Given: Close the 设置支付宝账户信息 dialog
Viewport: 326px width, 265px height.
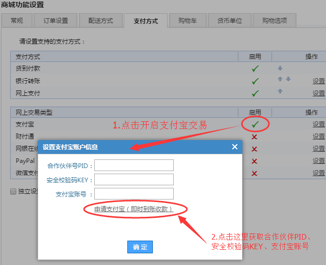Looking at the screenshot, I should [235, 147].
